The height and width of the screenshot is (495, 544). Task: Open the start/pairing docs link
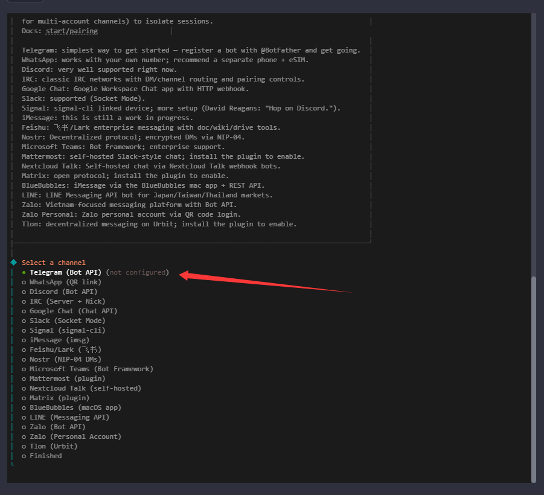tap(71, 31)
